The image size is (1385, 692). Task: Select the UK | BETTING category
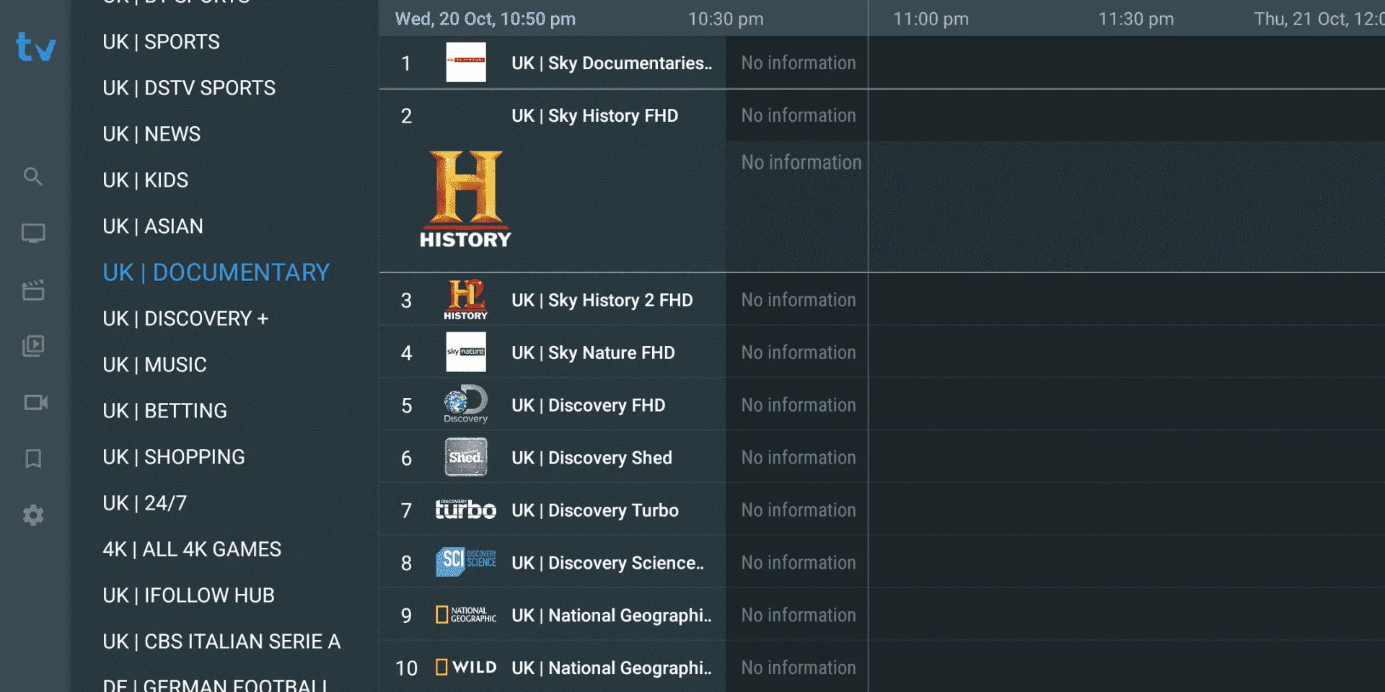pos(164,411)
